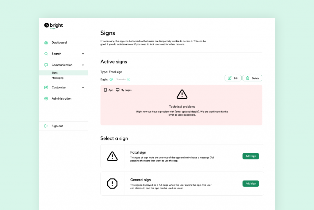Delete the active Fatal sign
Screen dimensions: 314x210
coord(252,78)
